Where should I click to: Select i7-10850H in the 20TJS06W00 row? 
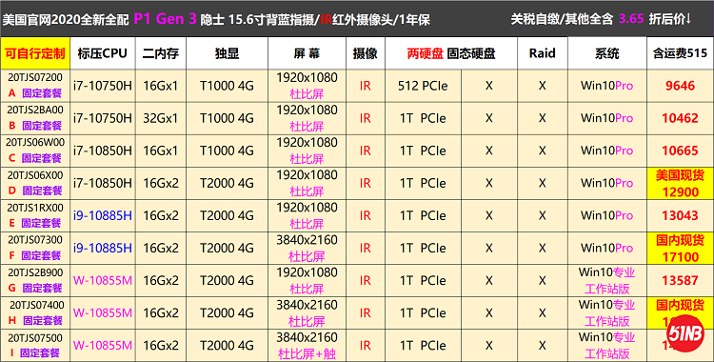pos(103,151)
